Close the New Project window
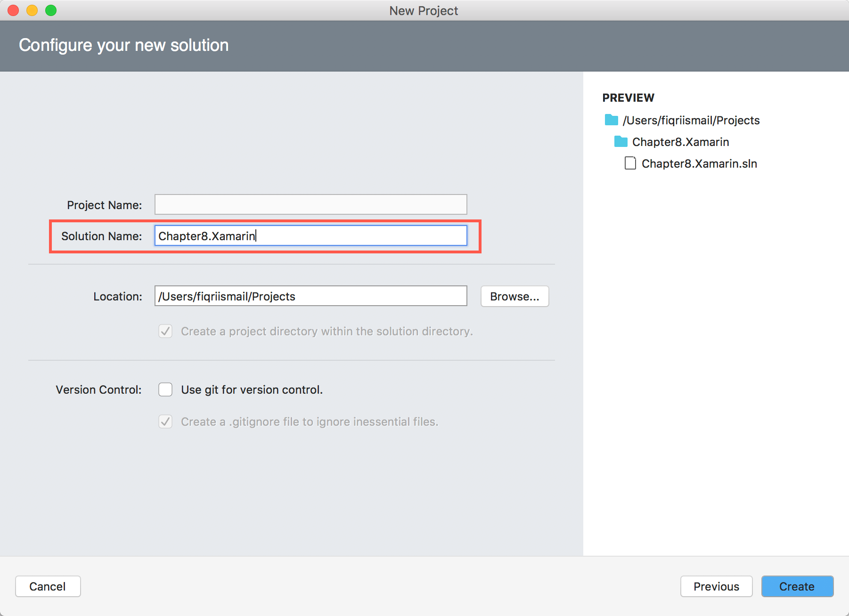Viewport: 849px width, 616px height. point(13,10)
